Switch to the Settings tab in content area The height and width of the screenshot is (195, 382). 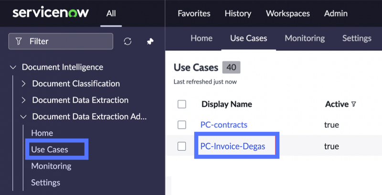(357, 38)
